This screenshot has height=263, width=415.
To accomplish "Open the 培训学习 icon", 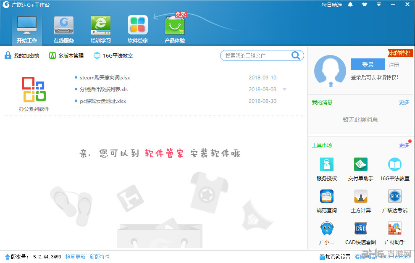I will (x=100, y=29).
